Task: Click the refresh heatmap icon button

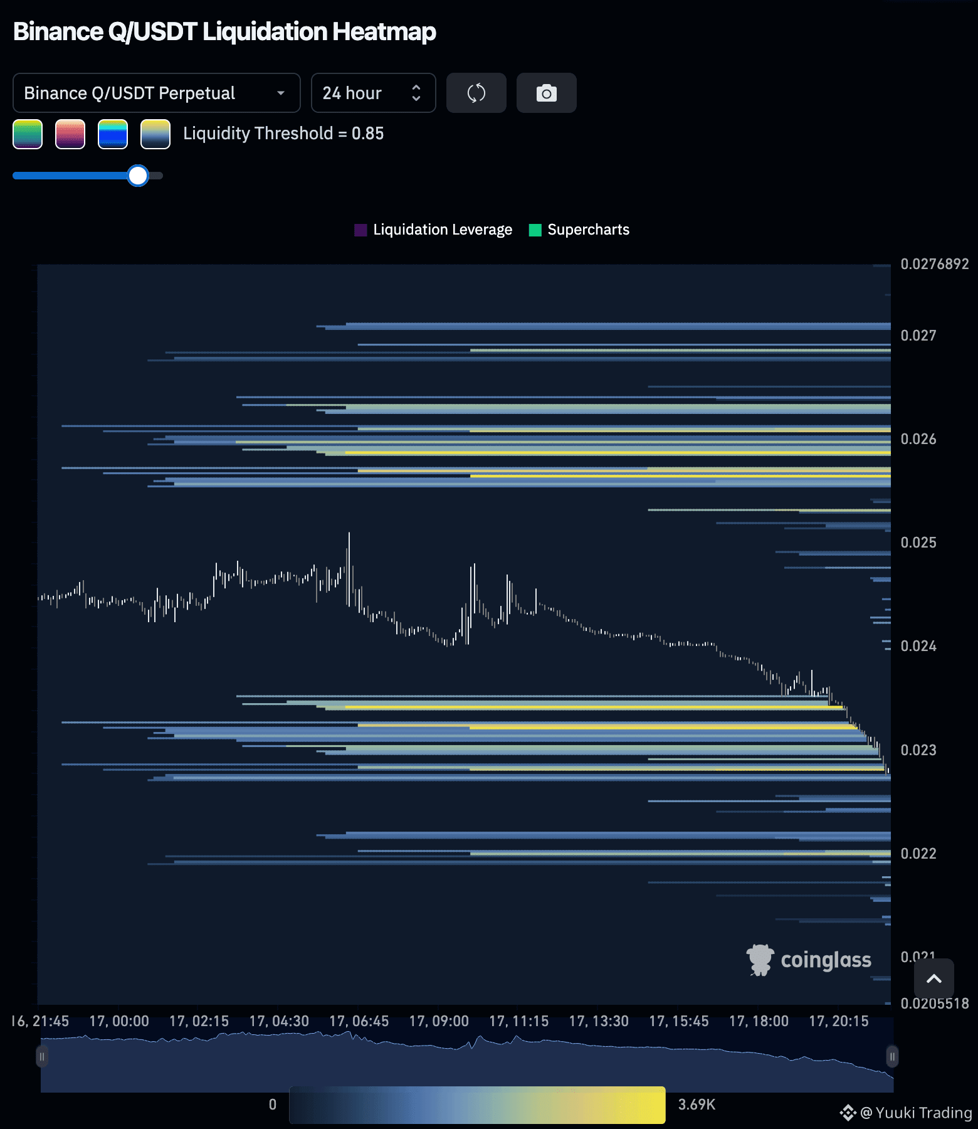Action: (476, 93)
